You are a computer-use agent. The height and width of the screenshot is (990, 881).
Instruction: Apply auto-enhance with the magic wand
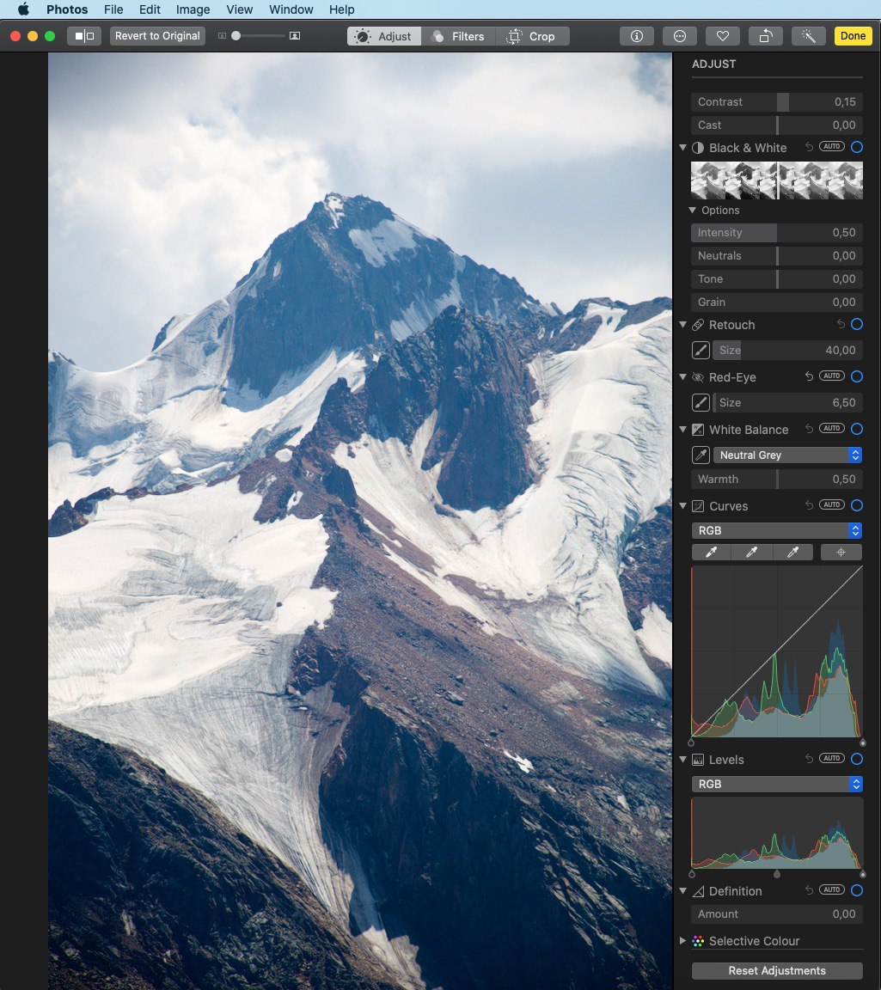coord(809,36)
